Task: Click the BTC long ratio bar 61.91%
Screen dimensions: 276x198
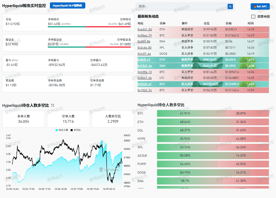Action: pyautogui.click(x=192, y=113)
